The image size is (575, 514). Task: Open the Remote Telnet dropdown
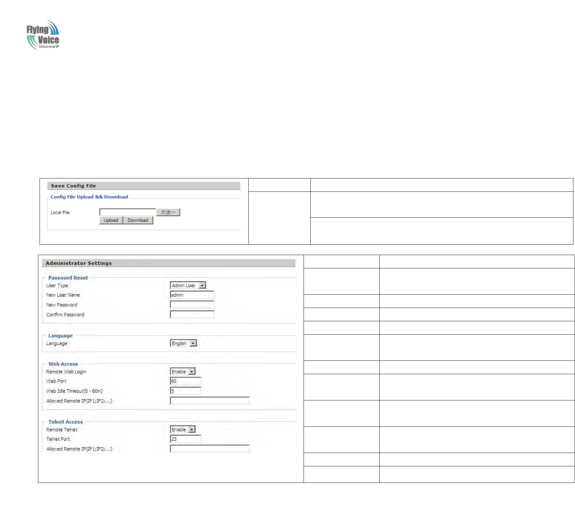183,430
